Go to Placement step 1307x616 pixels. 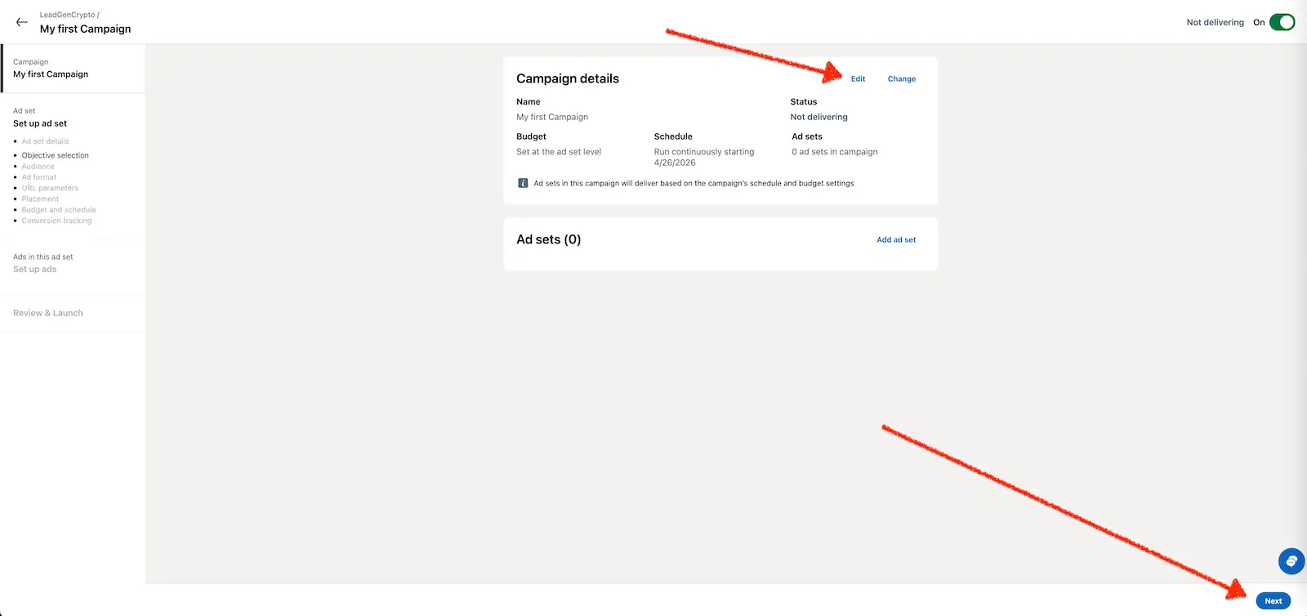click(x=40, y=199)
